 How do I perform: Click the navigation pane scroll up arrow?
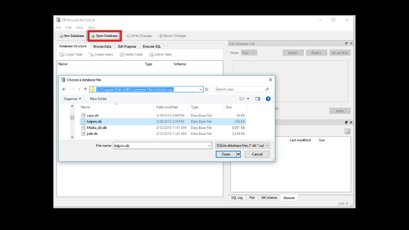72,106
